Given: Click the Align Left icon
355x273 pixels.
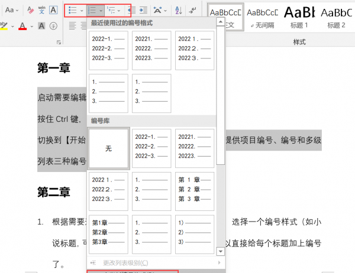Looking at the screenshot, I should pyautogui.click(x=72, y=26).
